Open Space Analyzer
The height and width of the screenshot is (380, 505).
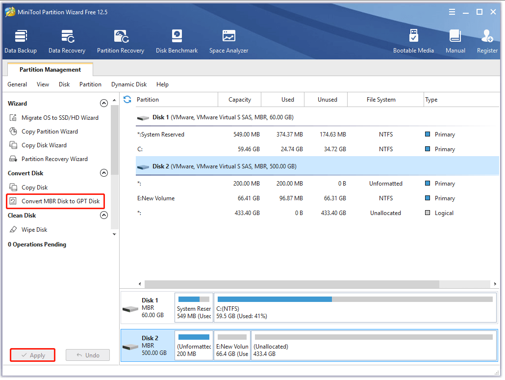coord(228,41)
